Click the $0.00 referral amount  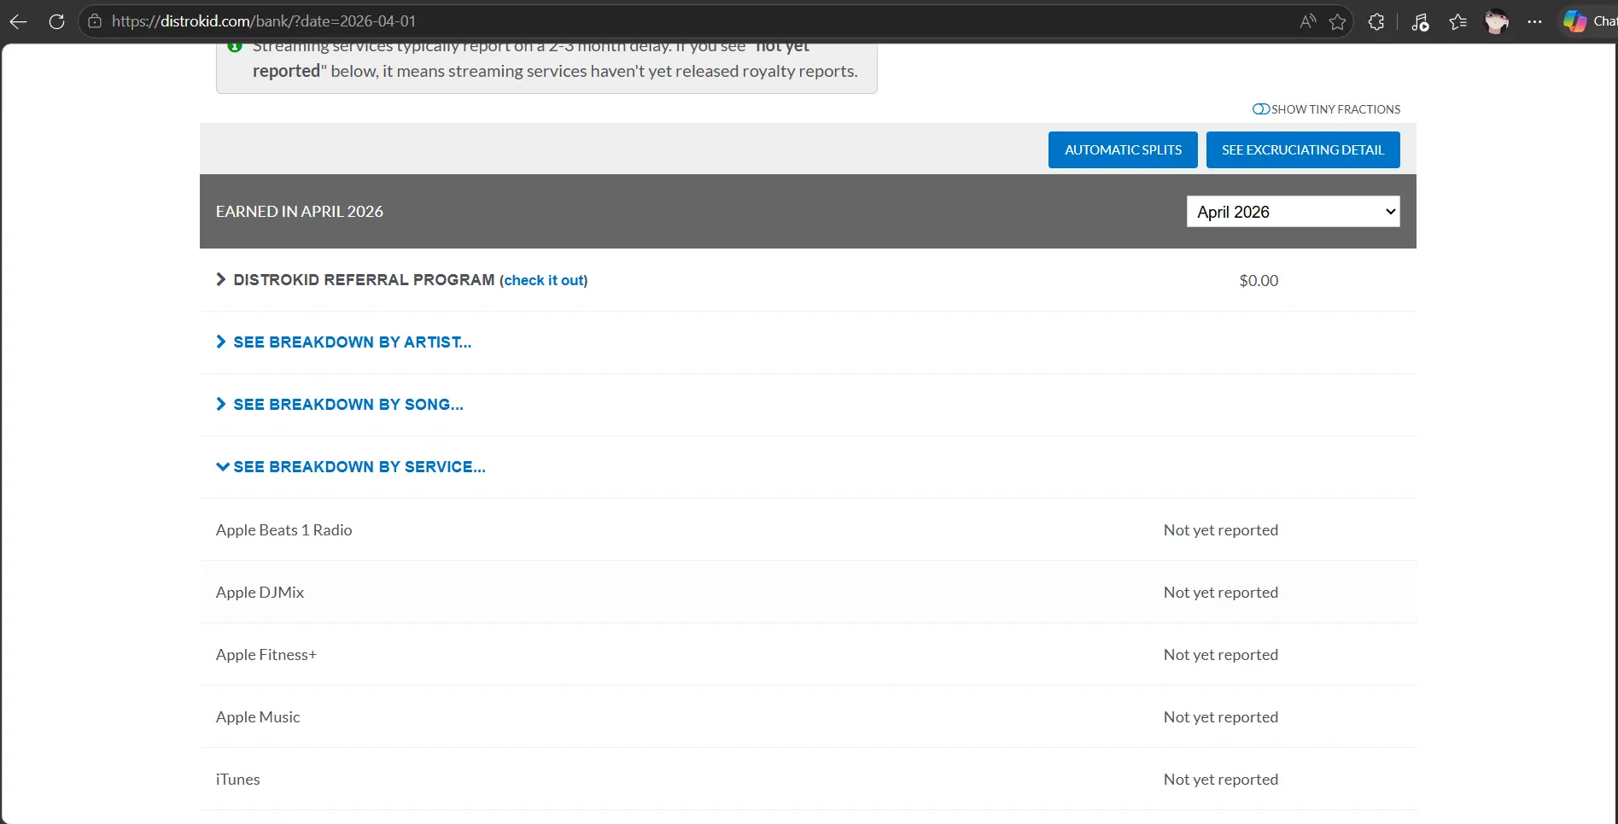(x=1259, y=281)
